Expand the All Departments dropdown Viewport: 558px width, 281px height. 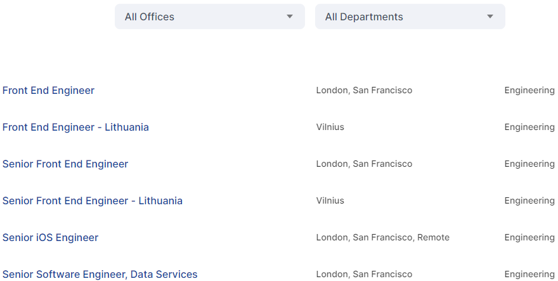(x=410, y=16)
